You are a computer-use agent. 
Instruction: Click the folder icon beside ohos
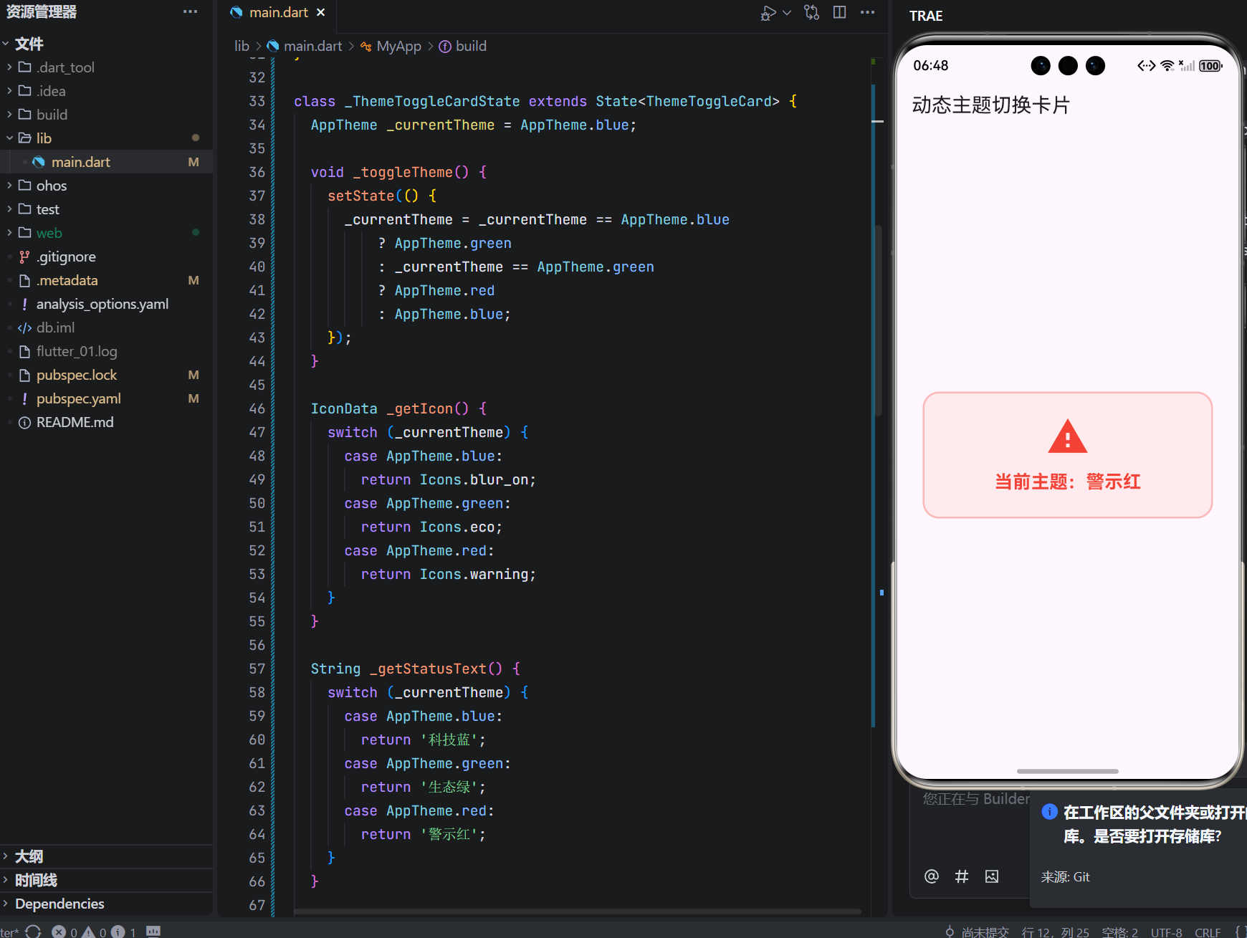[25, 186]
